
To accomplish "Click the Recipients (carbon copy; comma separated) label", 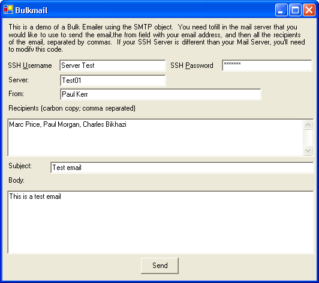I will point(72,108).
